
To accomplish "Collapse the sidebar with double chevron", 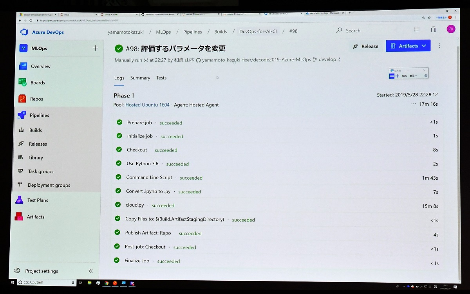I will pos(90,271).
